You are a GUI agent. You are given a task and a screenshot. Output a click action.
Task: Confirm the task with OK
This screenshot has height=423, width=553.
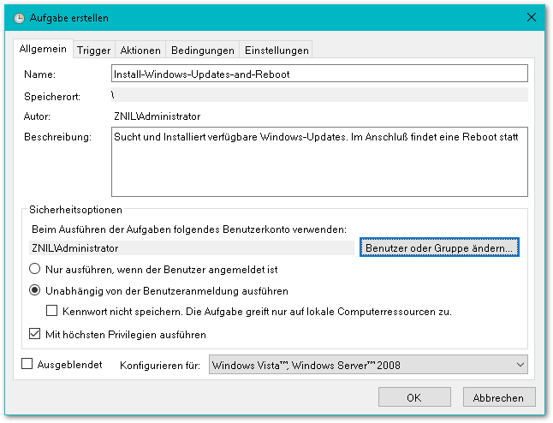point(413,397)
